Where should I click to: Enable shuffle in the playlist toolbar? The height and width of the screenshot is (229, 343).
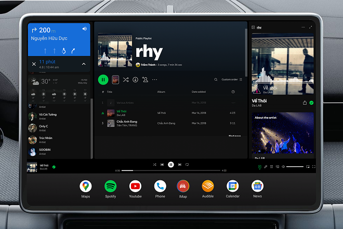[x=126, y=79]
